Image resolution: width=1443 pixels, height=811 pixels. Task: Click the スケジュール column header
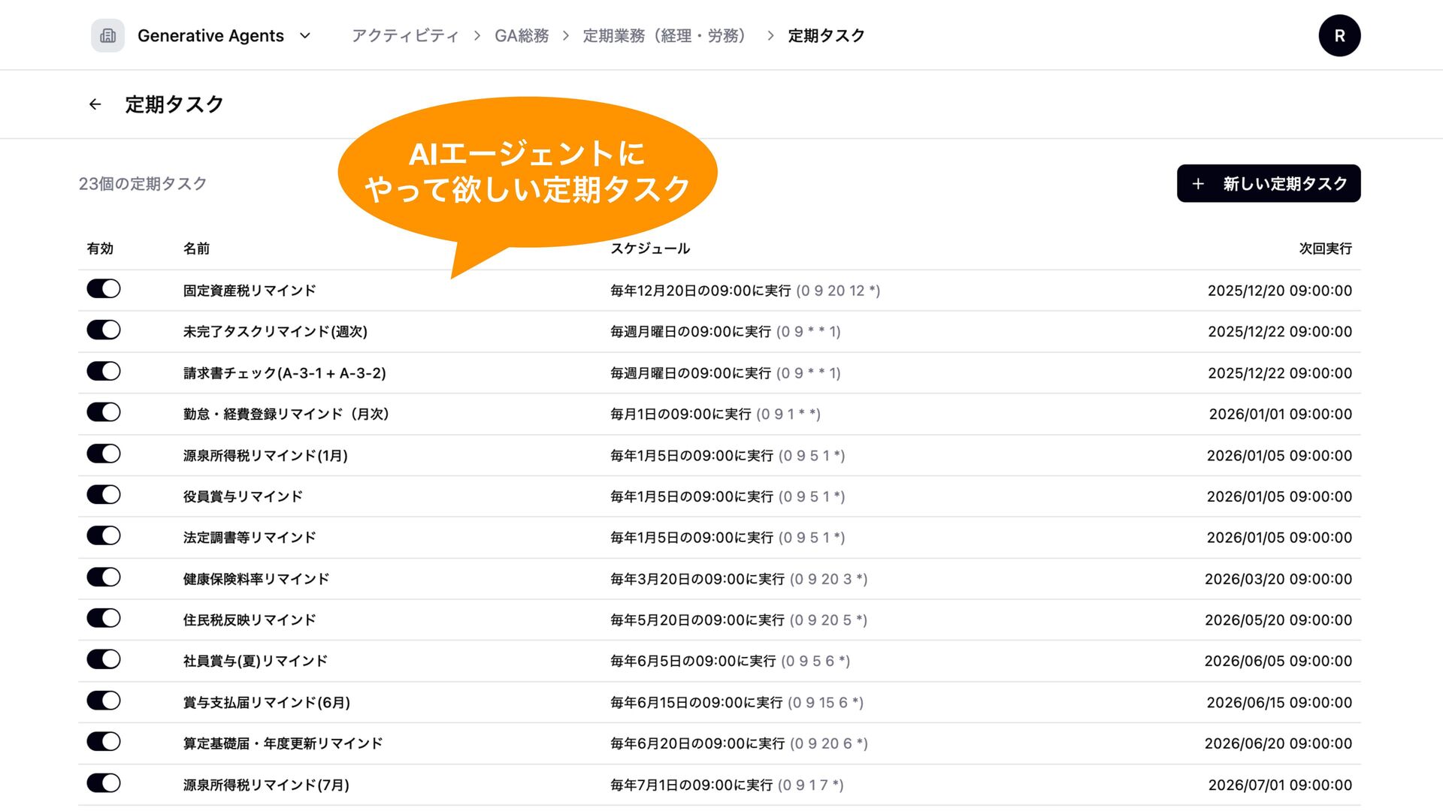click(649, 249)
